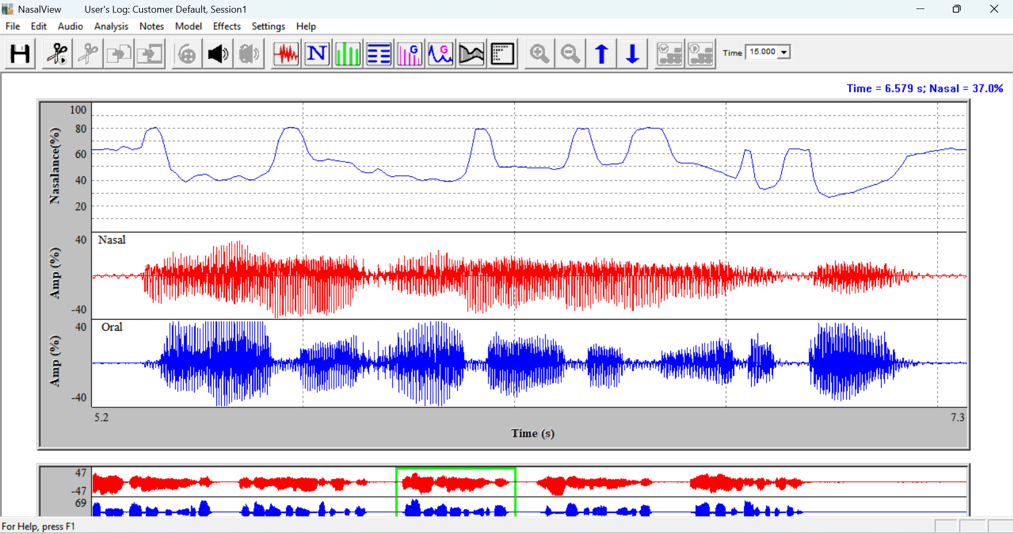This screenshot has width=1013, height=534.
Task: Open the Model menu
Action: pyautogui.click(x=188, y=26)
